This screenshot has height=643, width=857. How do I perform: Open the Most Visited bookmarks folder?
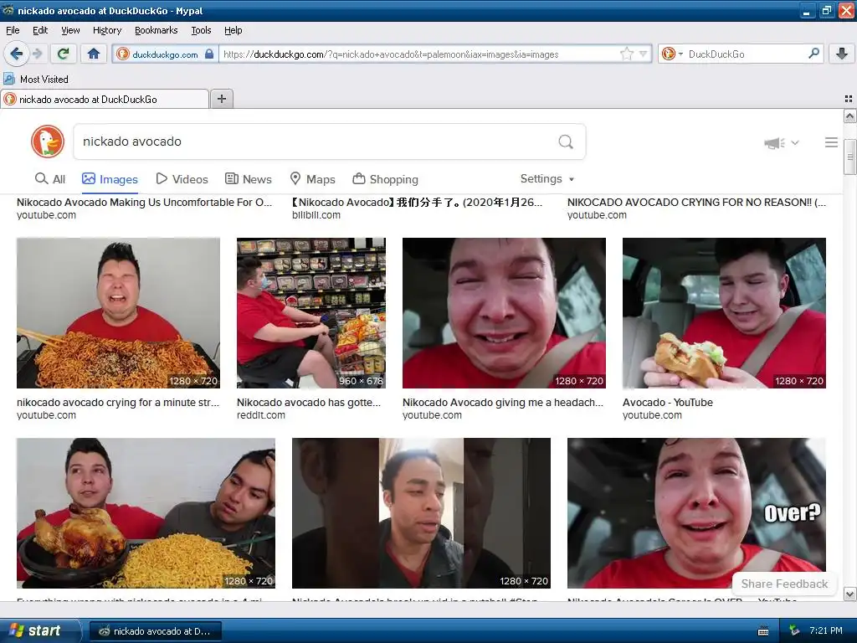[x=36, y=80]
